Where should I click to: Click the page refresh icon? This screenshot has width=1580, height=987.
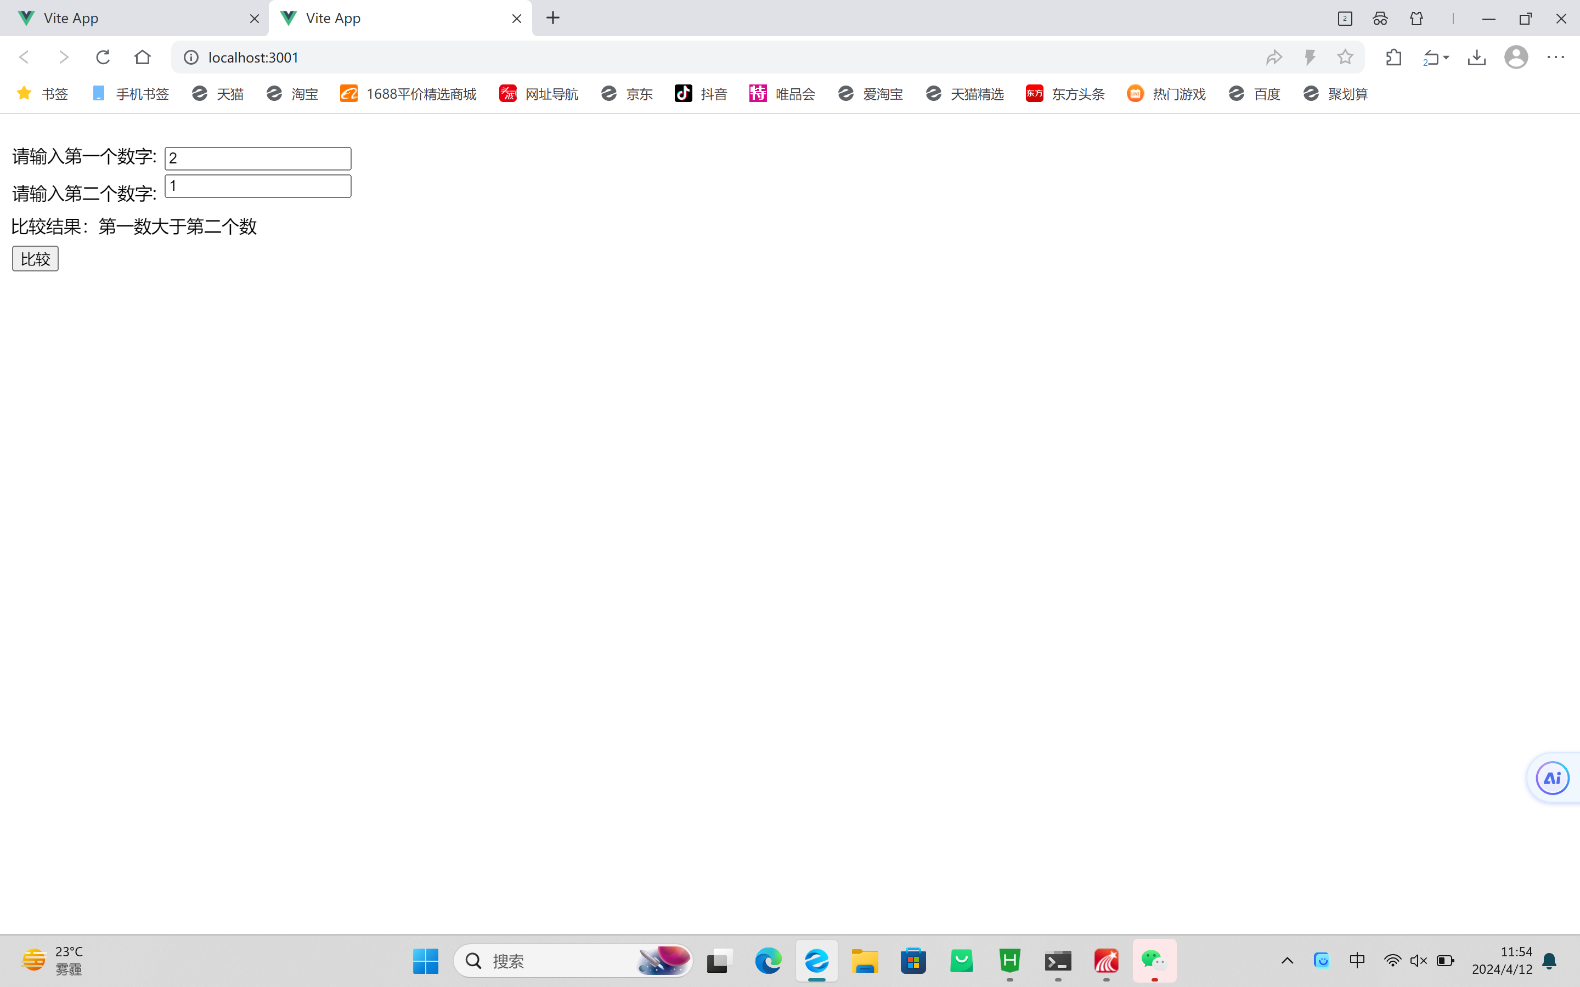(103, 58)
